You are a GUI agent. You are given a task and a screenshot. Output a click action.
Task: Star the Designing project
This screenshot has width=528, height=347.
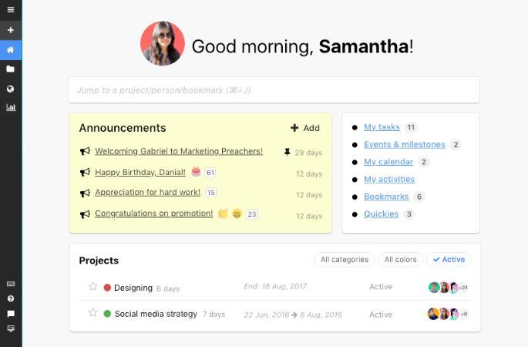92,287
